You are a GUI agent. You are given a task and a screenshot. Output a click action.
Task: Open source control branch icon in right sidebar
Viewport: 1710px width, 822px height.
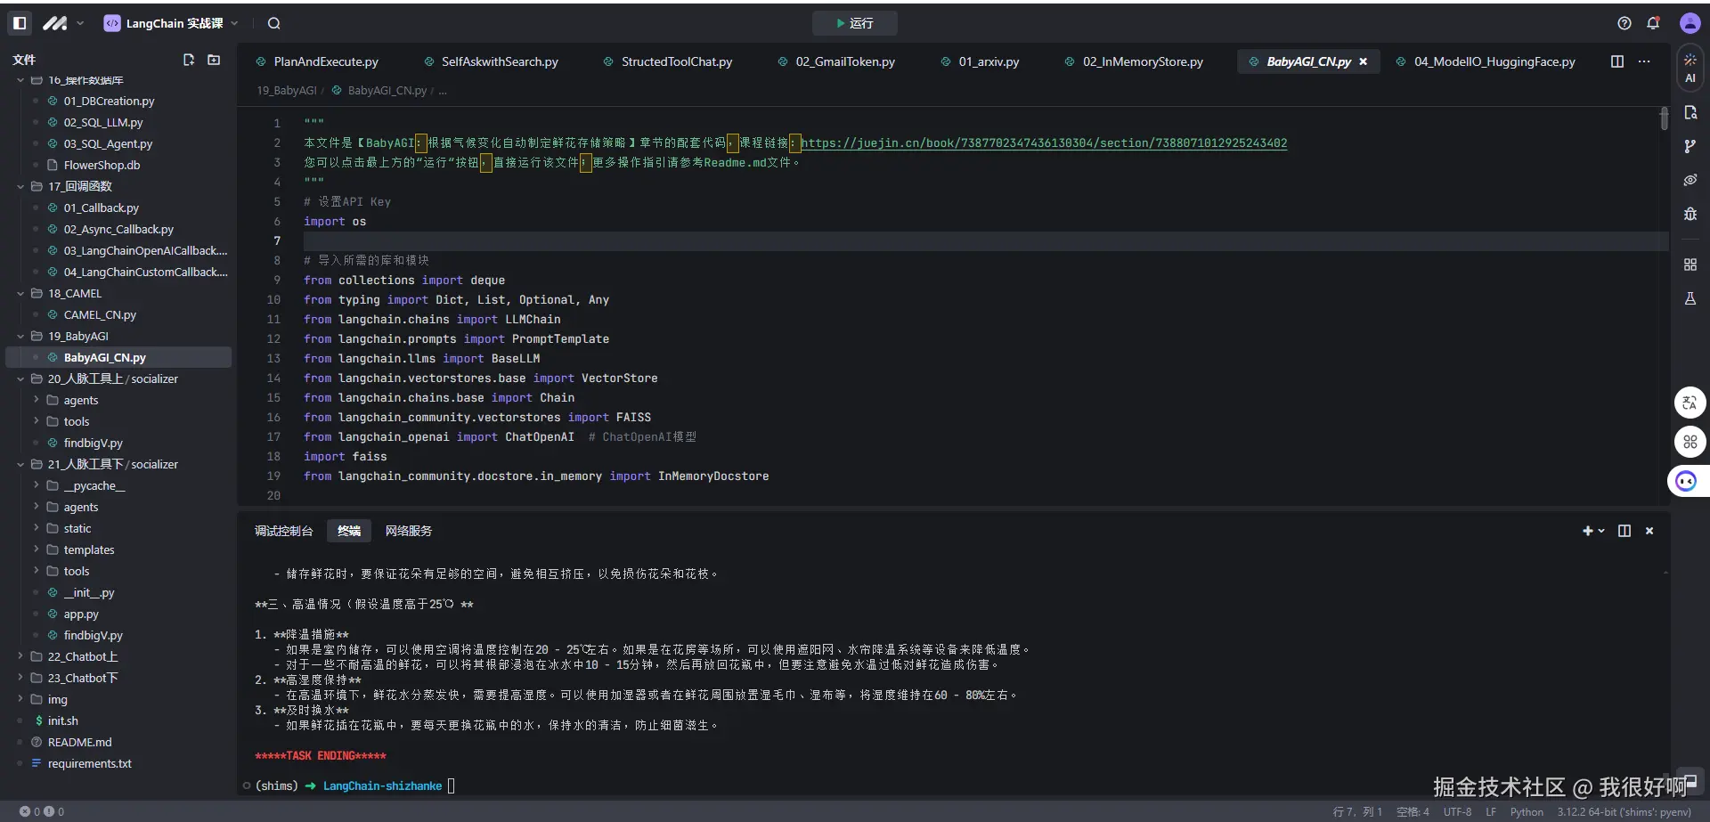click(x=1690, y=147)
